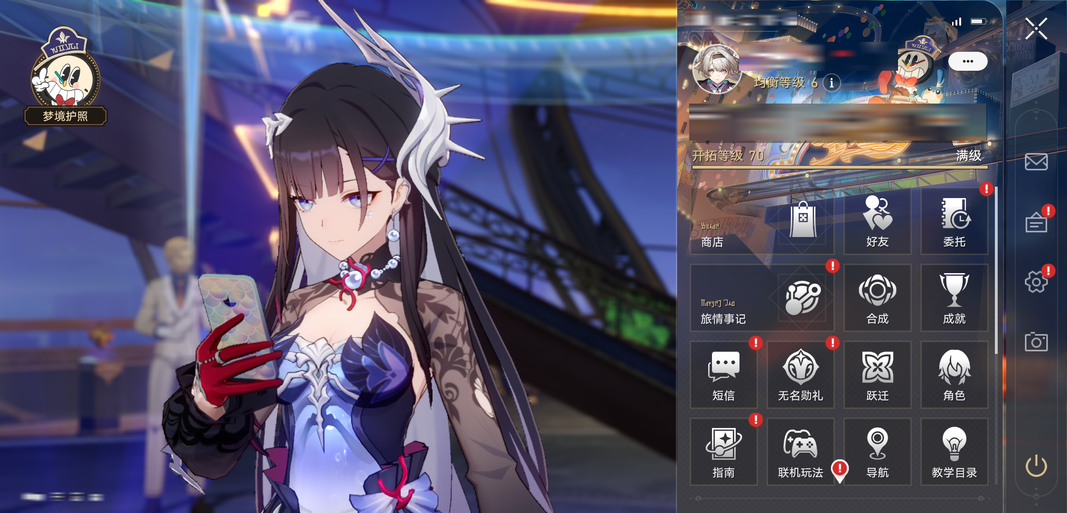The width and height of the screenshot is (1067, 513).
Task: Open the 商店 shop tile
Action: (x=762, y=221)
